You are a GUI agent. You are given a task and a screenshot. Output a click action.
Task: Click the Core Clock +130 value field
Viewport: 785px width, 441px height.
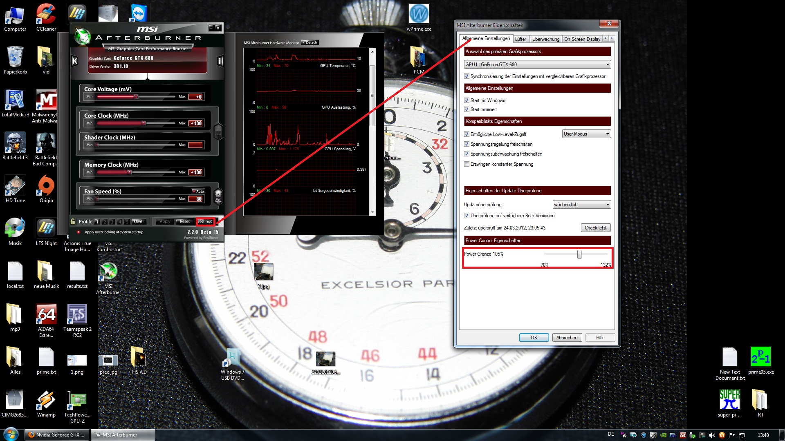[x=196, y=123]
